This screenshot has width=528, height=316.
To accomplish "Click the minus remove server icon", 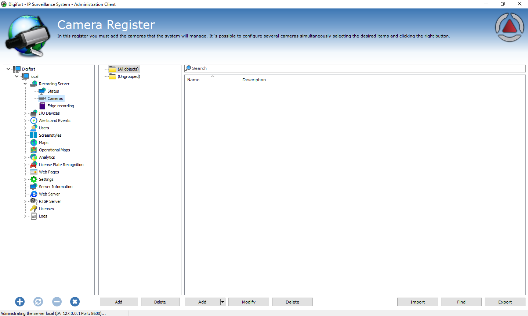I will tap(57, 302).
